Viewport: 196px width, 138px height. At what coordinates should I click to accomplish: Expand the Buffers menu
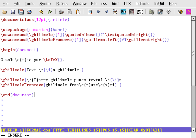tap(62, 4)
